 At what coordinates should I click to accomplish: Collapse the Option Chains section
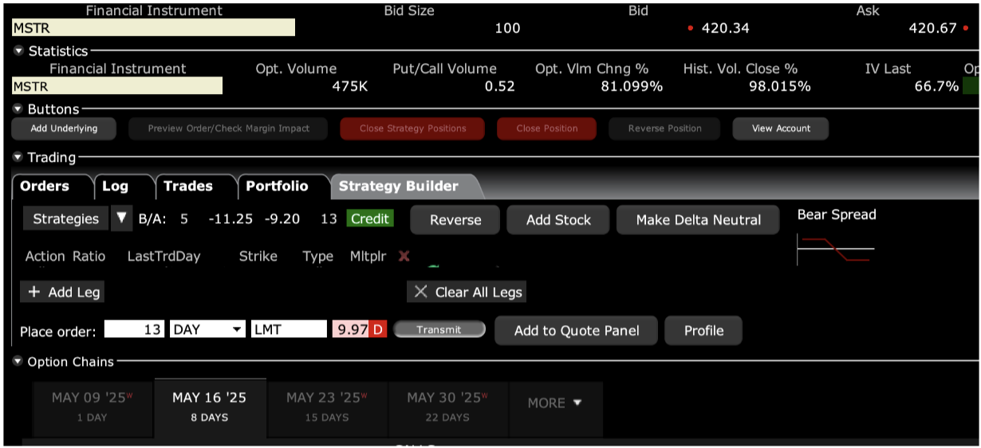click(18, 362)
